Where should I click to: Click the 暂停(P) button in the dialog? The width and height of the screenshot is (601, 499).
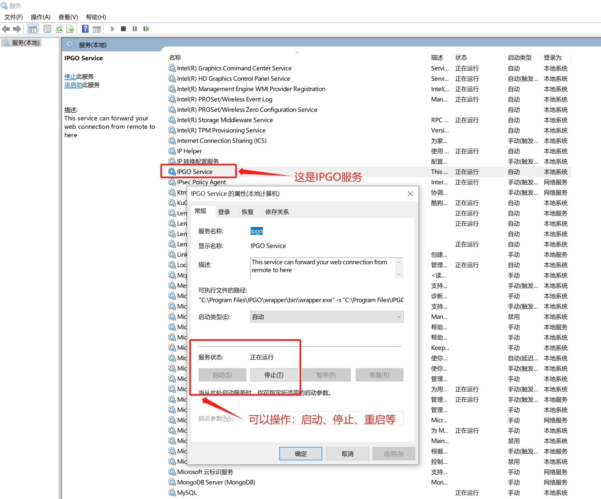coord(326,375)
